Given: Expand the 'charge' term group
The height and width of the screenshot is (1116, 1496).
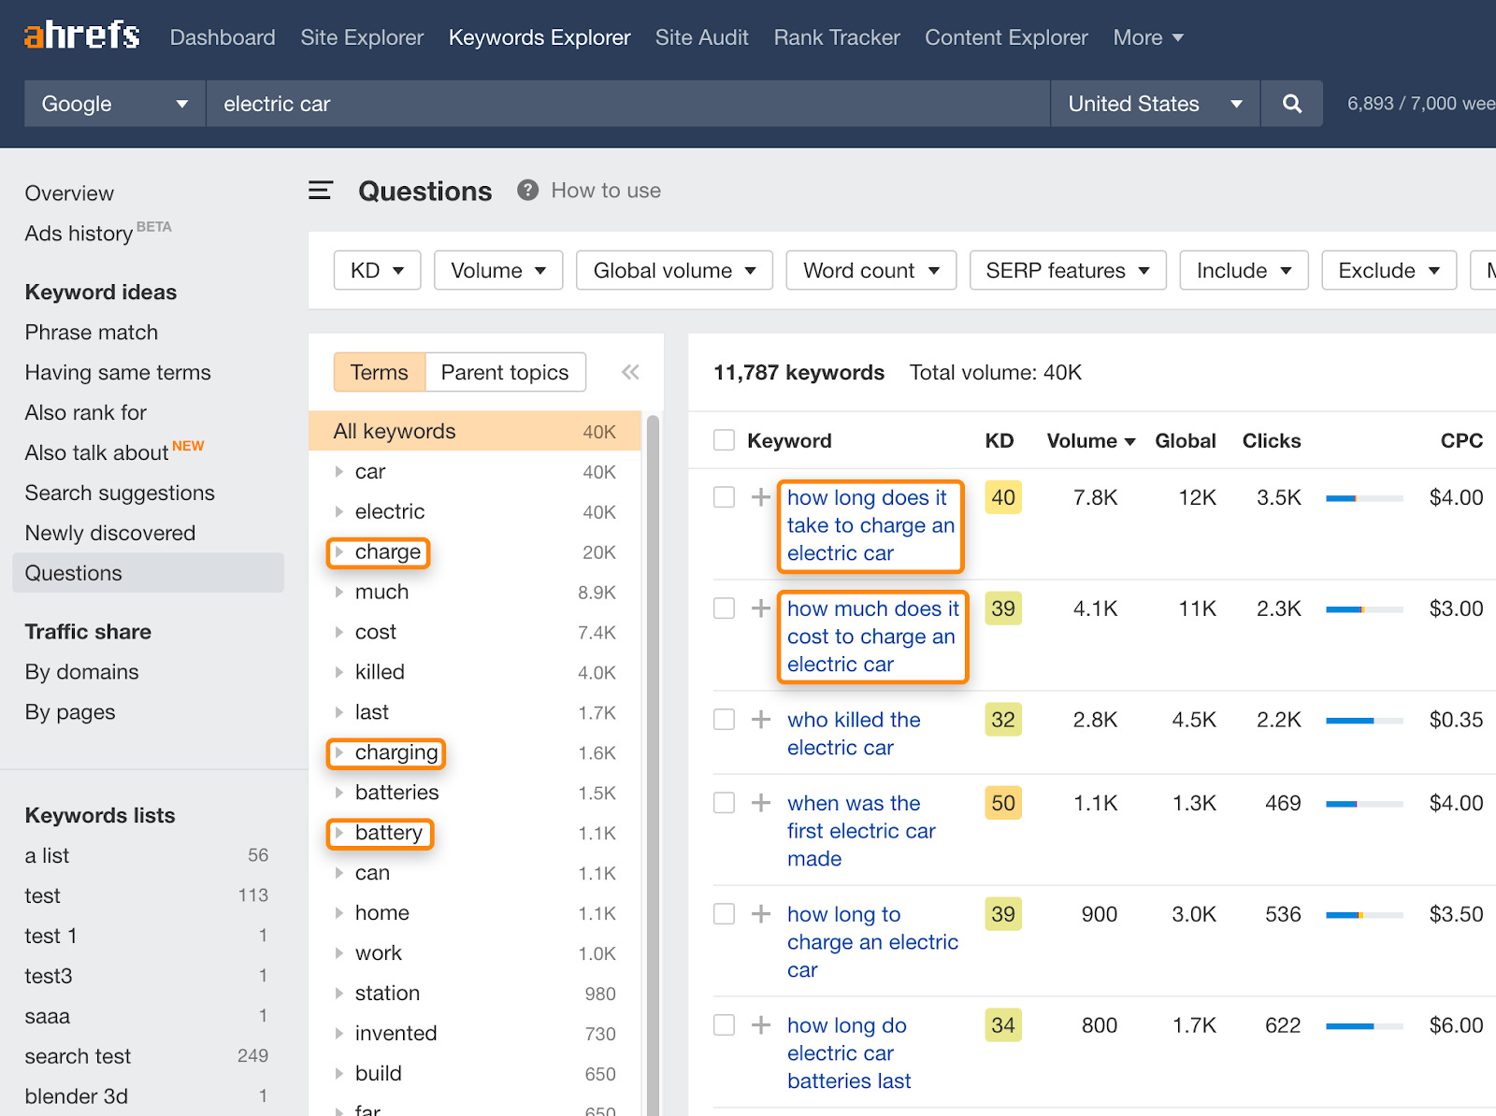Looking at the screenshot, I should click(x=339, y=552).
